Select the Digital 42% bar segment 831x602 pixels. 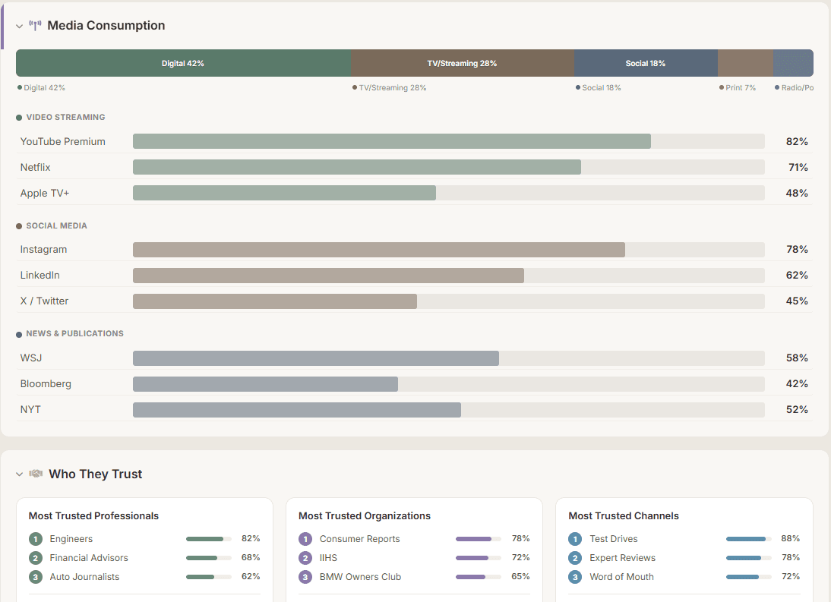tap(183, 63)
